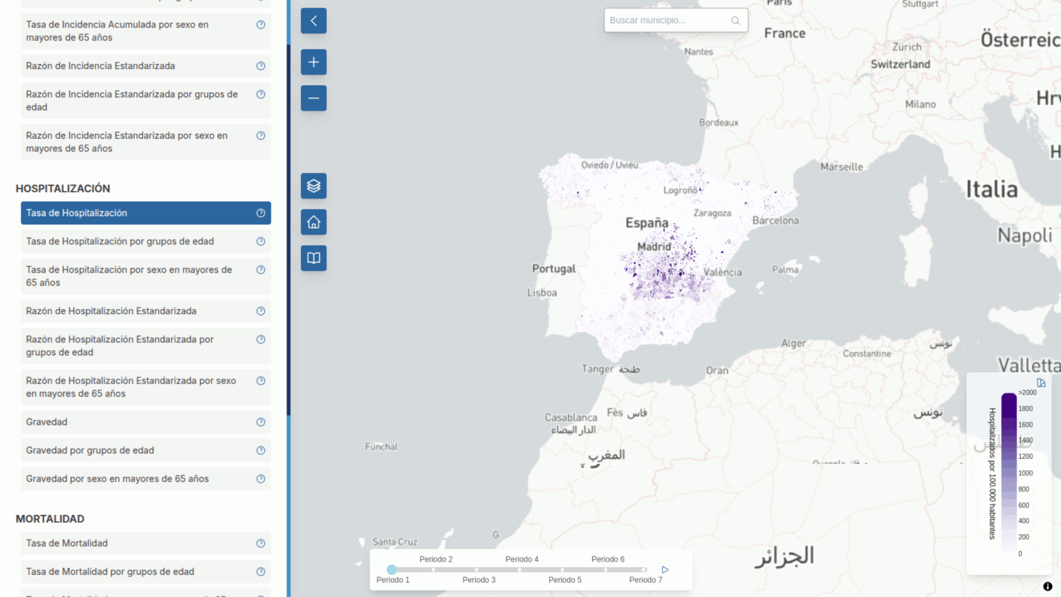
Task: Select Tasa de Mortalidad por grupos de edad
Action: pyautogui.click(x=146, y=572)
